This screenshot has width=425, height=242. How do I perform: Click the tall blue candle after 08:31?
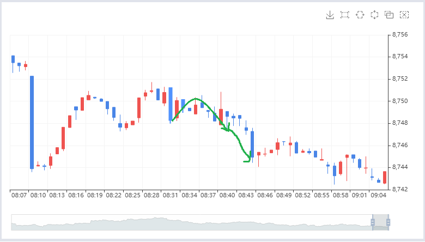pos(171,104)
